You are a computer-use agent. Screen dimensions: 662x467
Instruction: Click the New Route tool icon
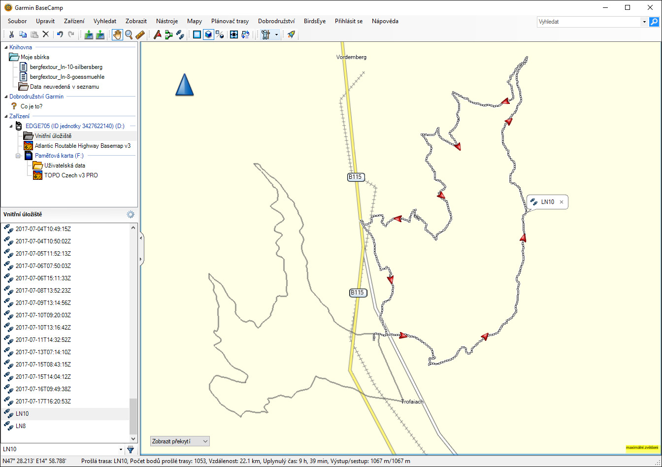(x=169, y=34)
